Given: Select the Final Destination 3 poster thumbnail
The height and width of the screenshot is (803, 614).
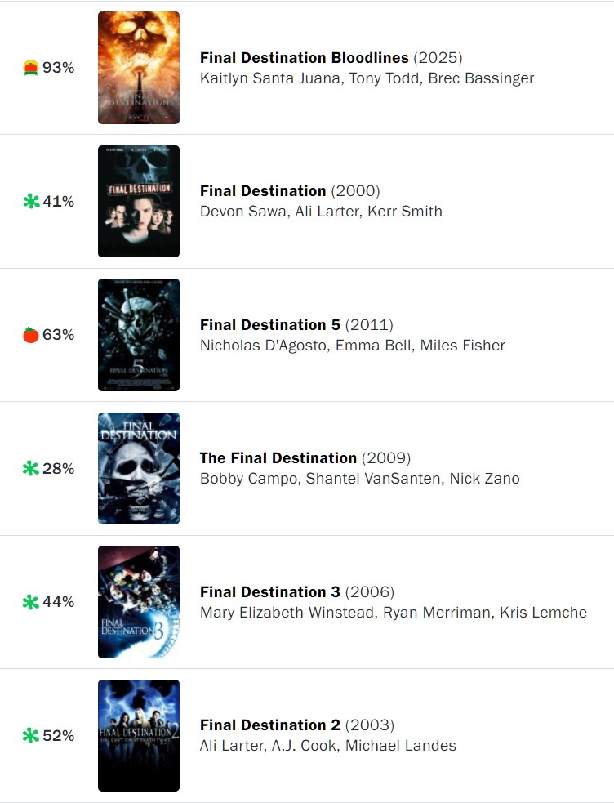Looking at the screenshot, I should (139, 602).
